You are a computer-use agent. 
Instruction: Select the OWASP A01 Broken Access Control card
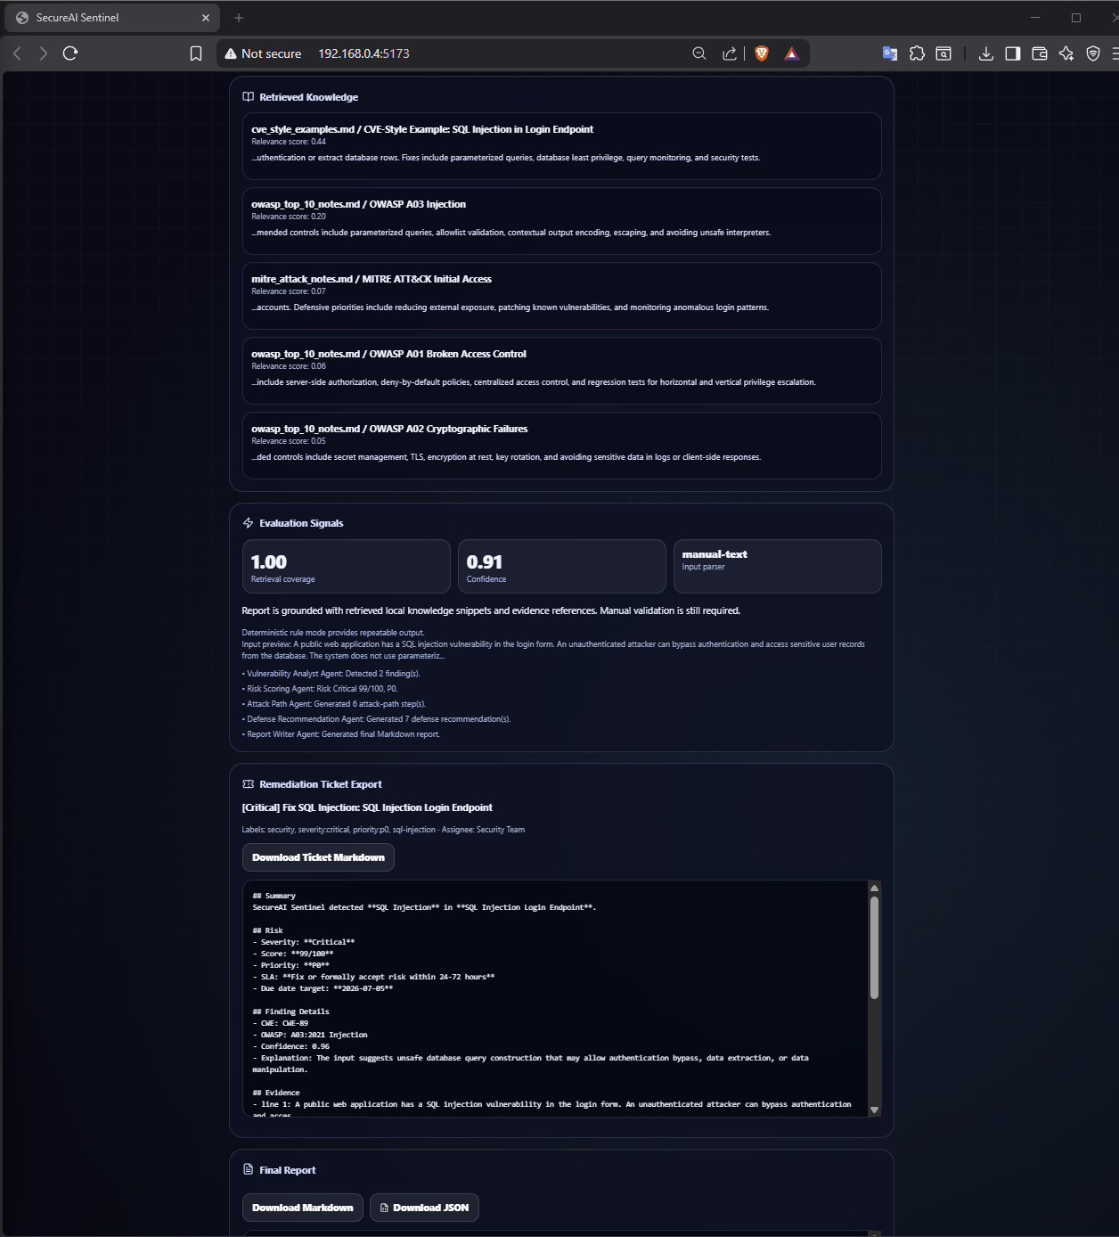tap(562, 371)
